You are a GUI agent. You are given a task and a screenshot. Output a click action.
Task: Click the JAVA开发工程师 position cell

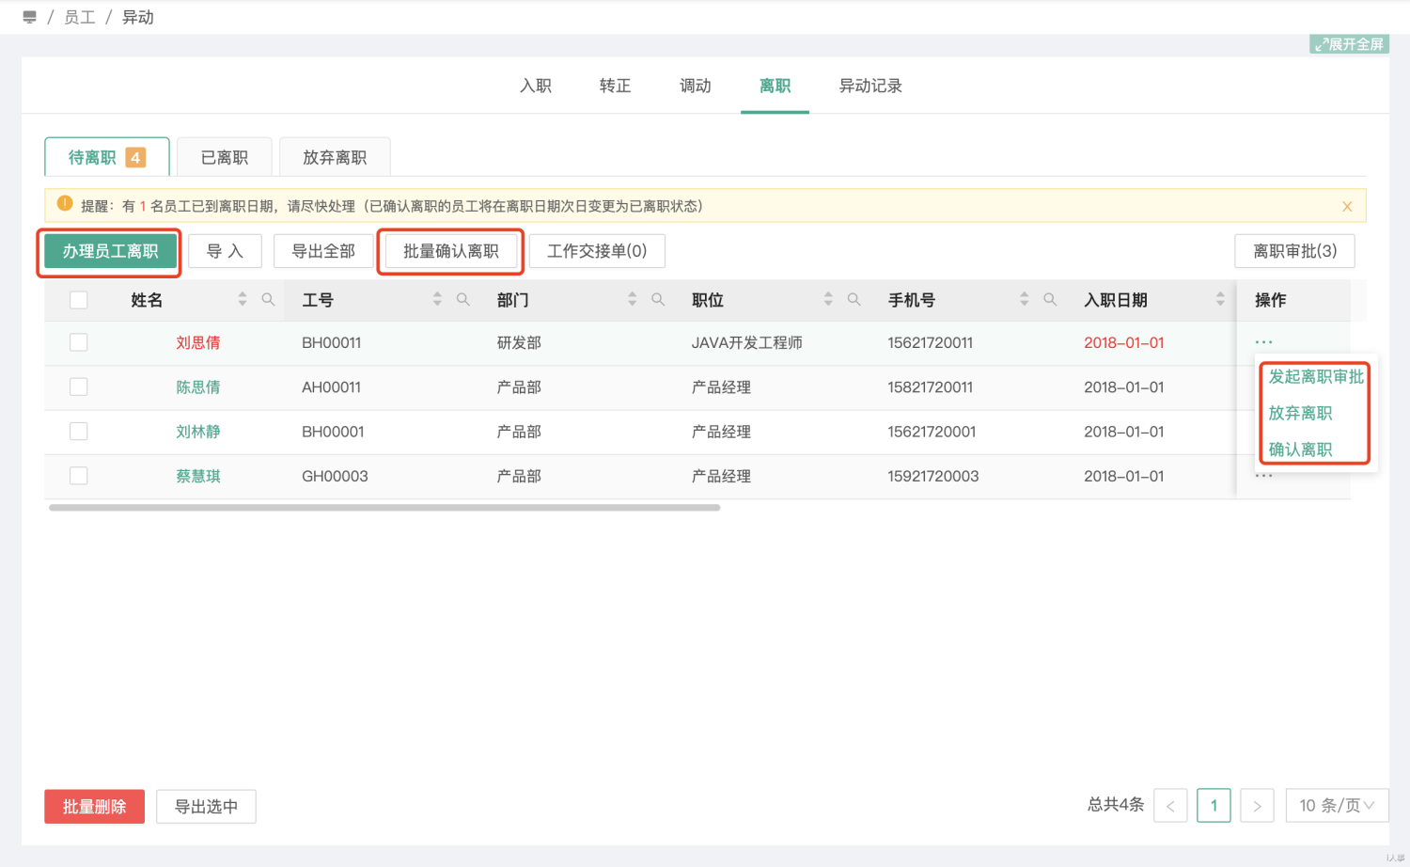point(747,342)
